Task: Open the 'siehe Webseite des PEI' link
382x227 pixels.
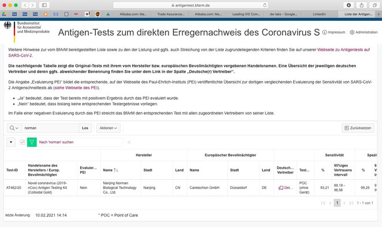Action: click(x=76, y=88)
